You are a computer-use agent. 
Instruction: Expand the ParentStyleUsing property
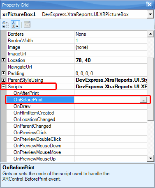point(4,80)
